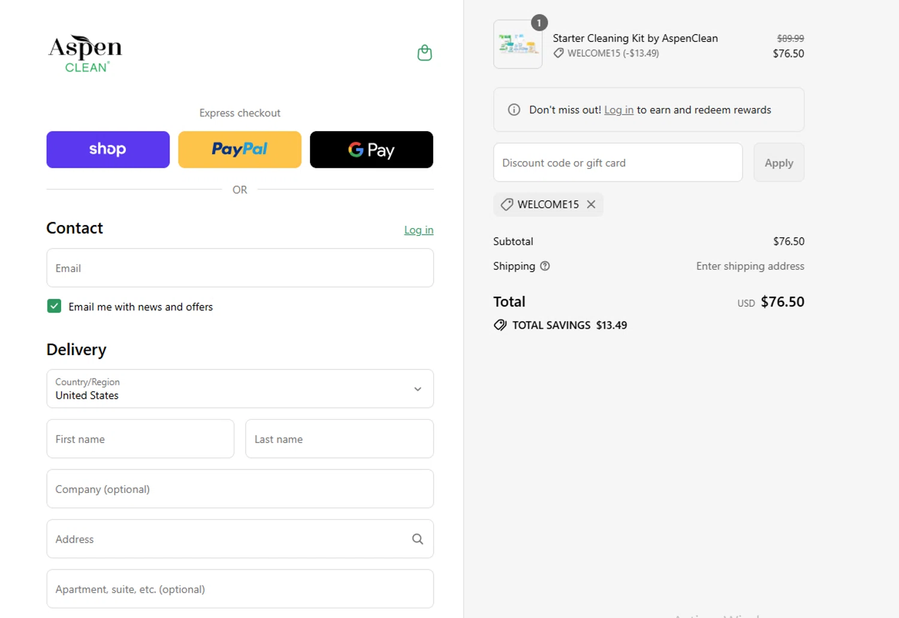Click the Starter Cleaning Kit by AspenClean title

click(x=635, y=38)
